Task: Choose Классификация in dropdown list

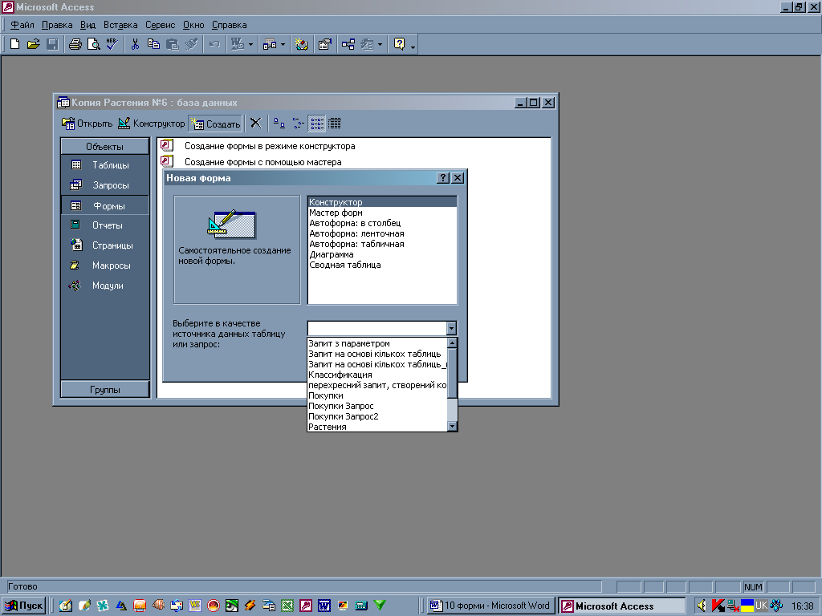Action: point(377,375)
